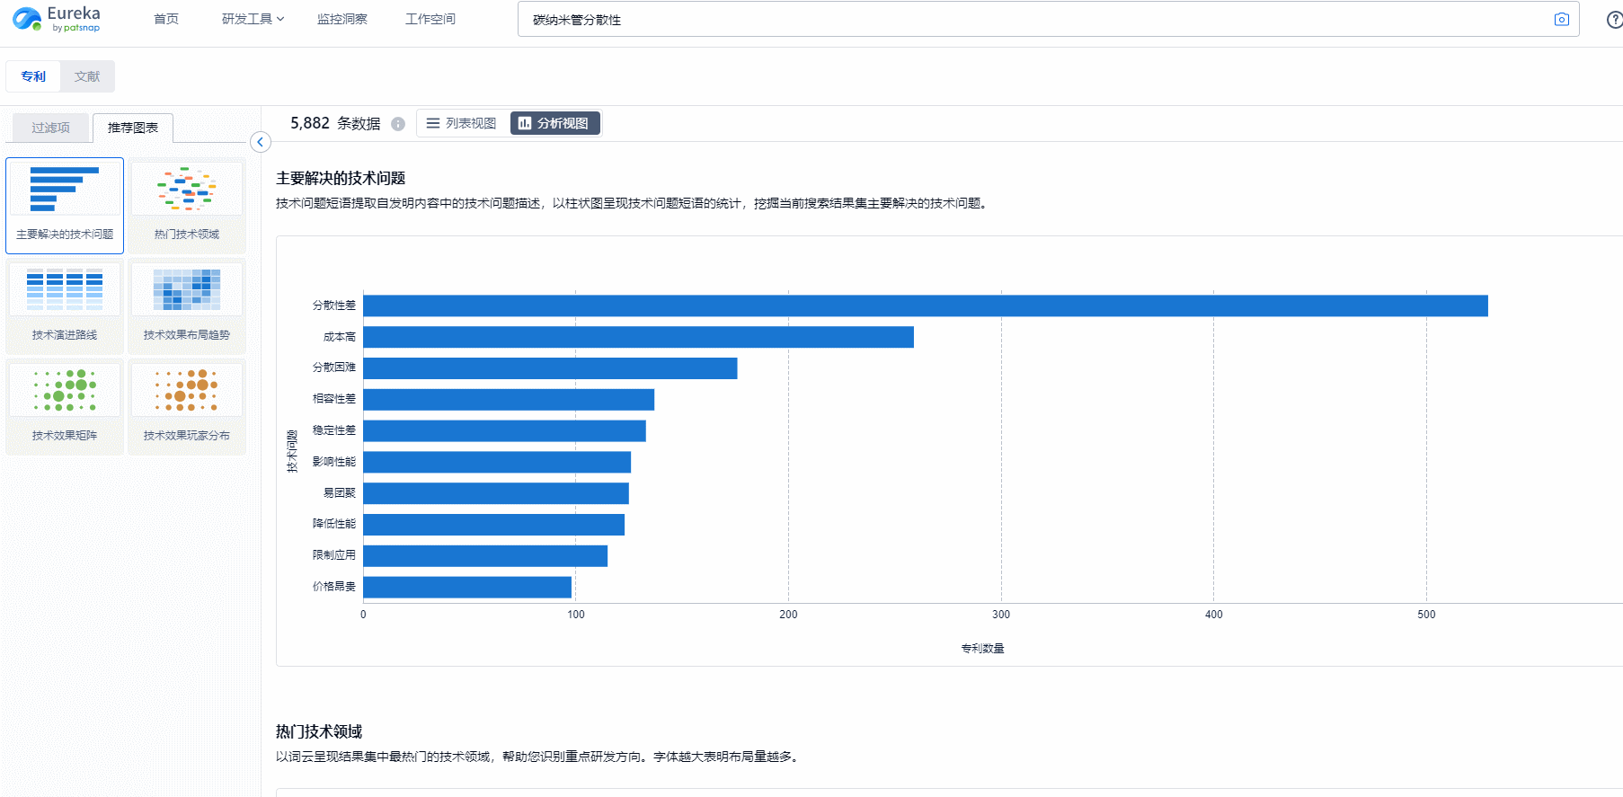This screenshot has height=797, width=1623.
Task: Expand the 研发工具 dropdown menu
Action: coord(253,19)
